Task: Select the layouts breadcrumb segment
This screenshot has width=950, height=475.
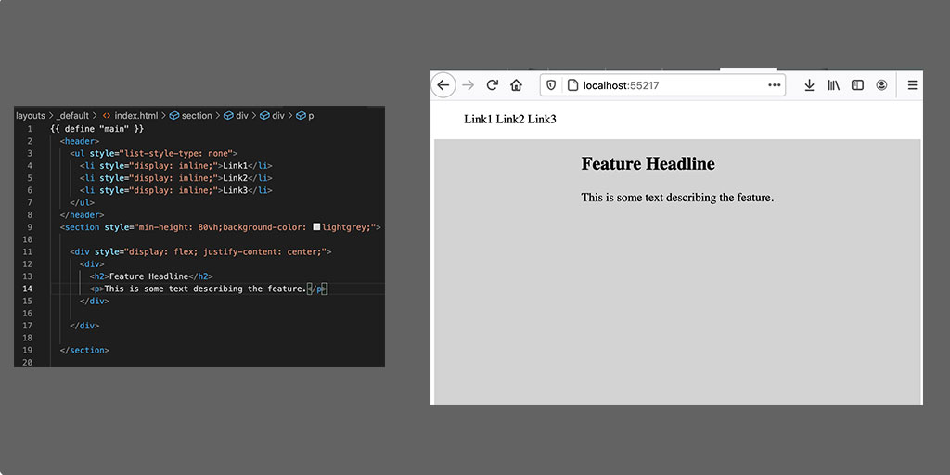Action: [30, 116]
